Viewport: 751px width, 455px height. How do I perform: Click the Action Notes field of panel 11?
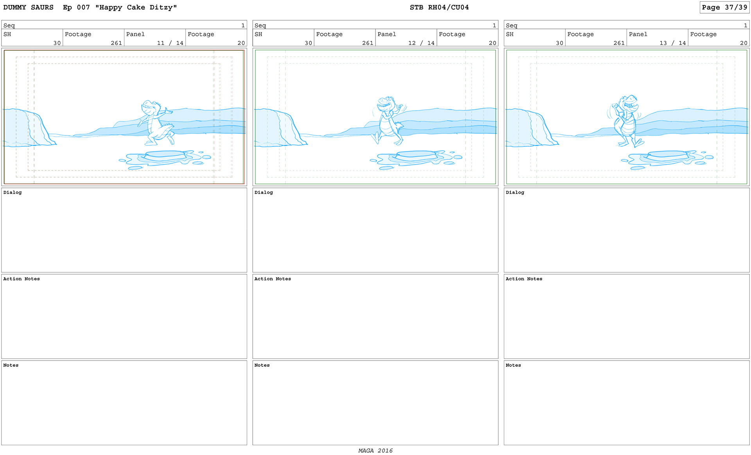tap(124, 316)
